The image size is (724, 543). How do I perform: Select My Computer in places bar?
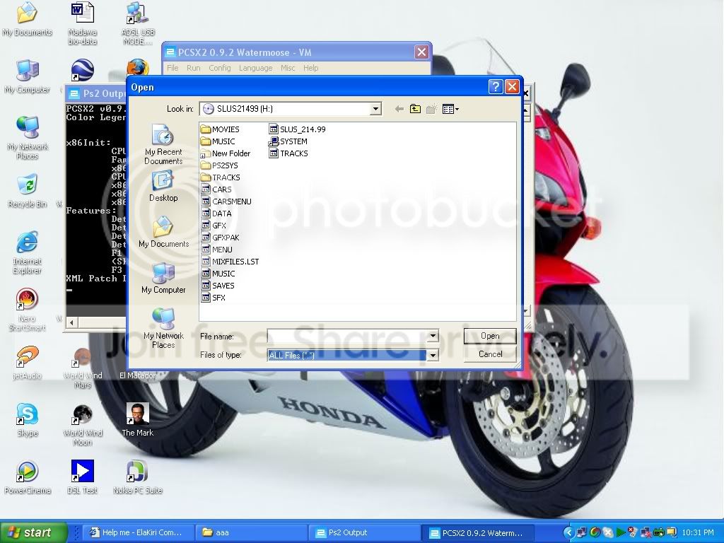(x=163, y=278)
